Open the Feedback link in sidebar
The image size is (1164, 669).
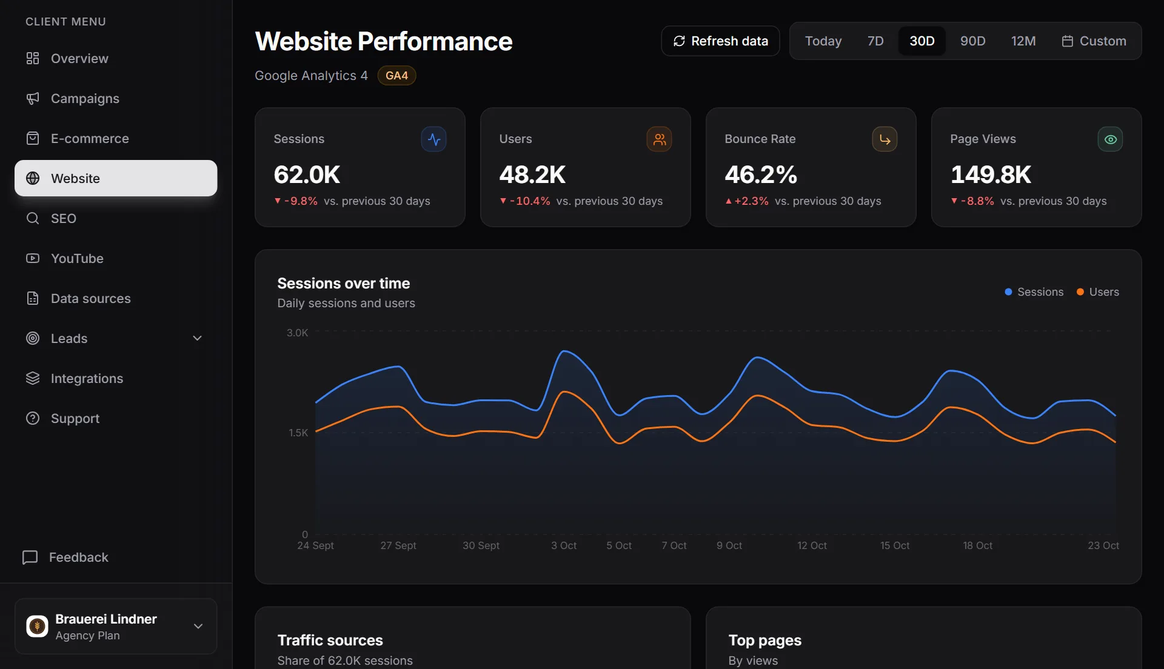(x=65, y=557)
